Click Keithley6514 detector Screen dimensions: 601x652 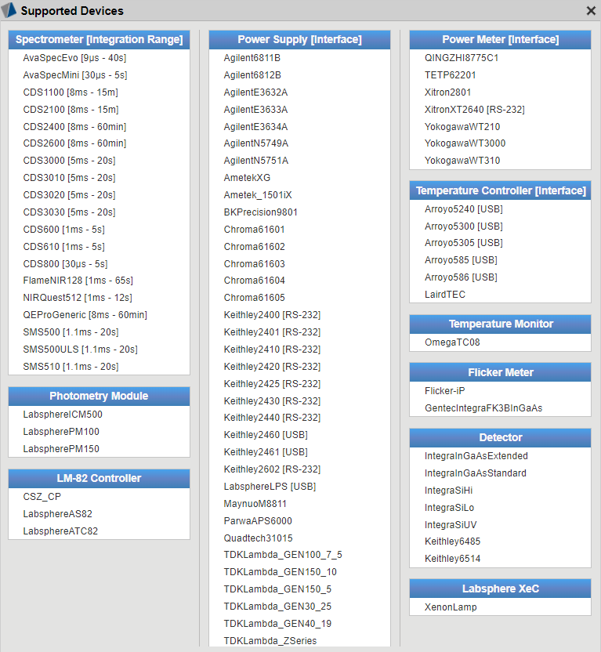pos(453,559)
